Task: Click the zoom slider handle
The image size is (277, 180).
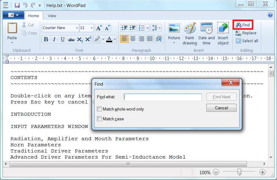Action: tap(239, 172)
